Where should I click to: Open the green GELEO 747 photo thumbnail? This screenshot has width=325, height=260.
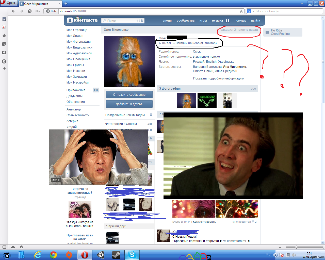coord(207,100)
